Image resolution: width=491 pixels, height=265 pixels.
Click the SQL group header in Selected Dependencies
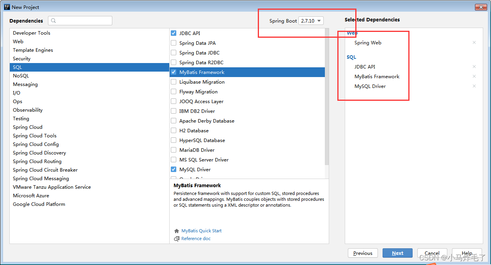[x=351, y=57]
